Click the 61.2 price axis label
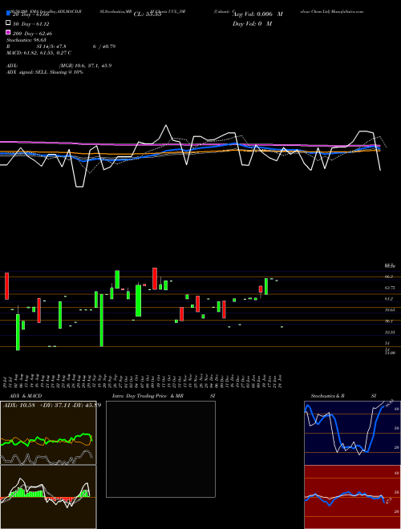Viewport: 401px width, 529px height. pyautogui.click(x=388, y=299)
